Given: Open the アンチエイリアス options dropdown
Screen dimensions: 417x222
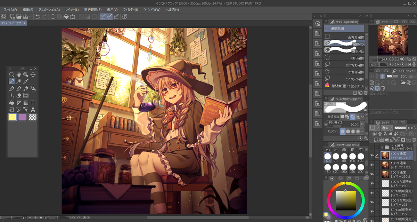Looking at the screenshot, I should (363, 132).
